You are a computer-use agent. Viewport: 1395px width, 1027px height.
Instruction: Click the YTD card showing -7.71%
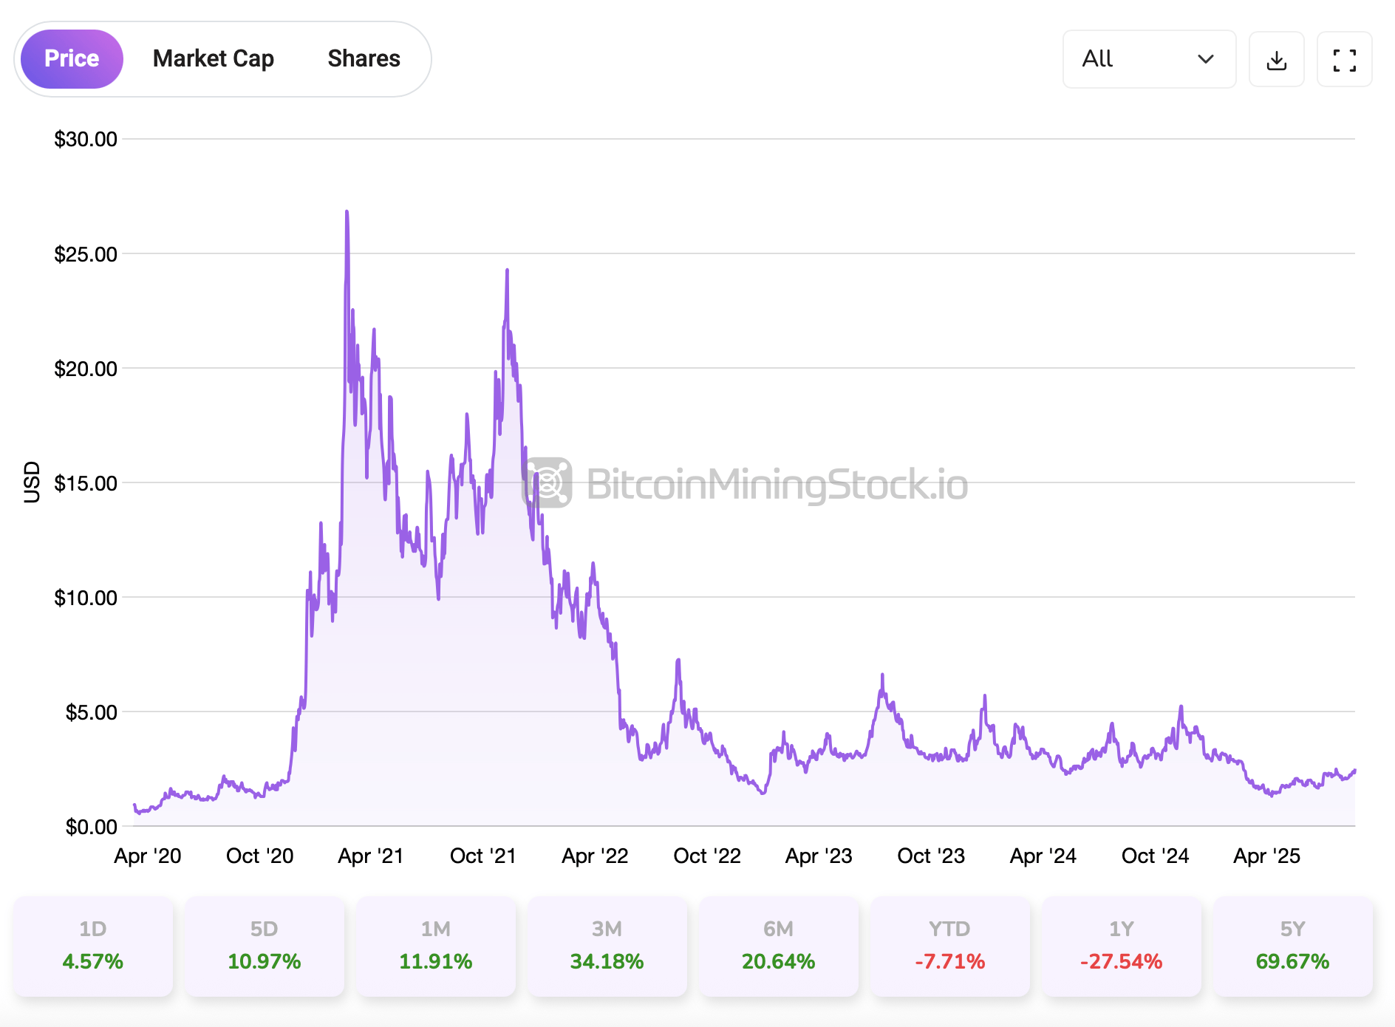pyautogui.click(x=949, y=946)
